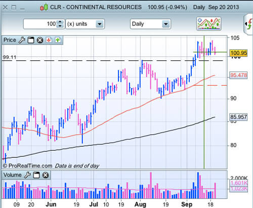
Task: Click the Aug label on time axis
Action: tap(140, 204)
